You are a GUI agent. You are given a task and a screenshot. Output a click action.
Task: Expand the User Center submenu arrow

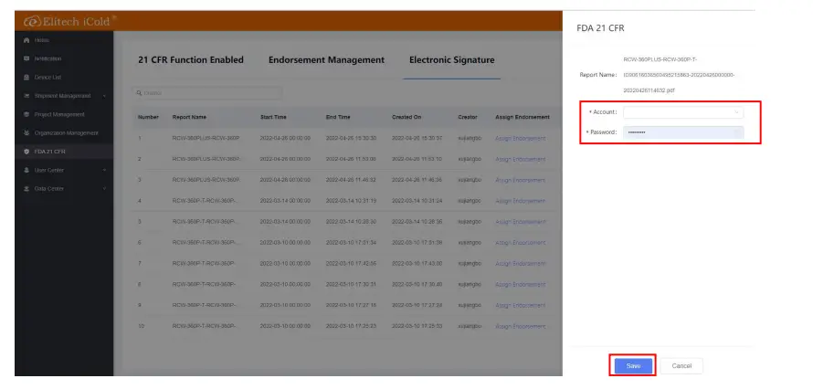point(105,171)
